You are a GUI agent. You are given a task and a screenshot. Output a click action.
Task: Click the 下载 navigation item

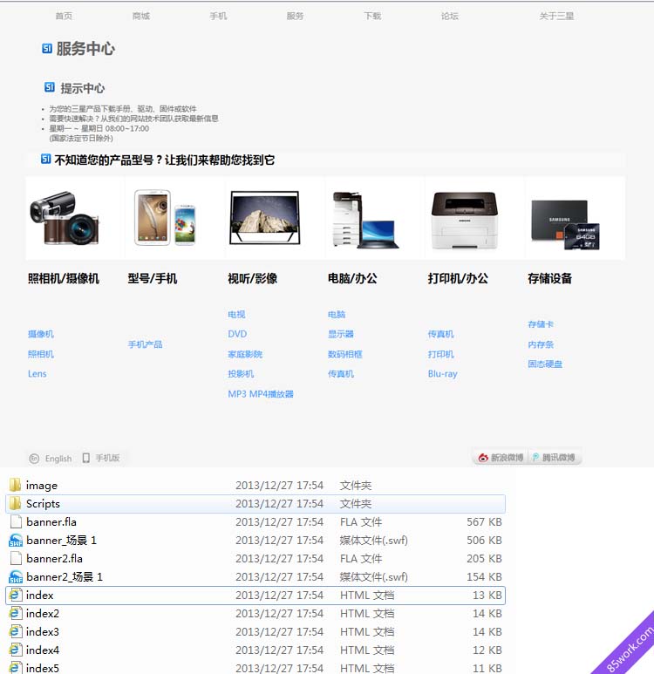coord(372,16)
